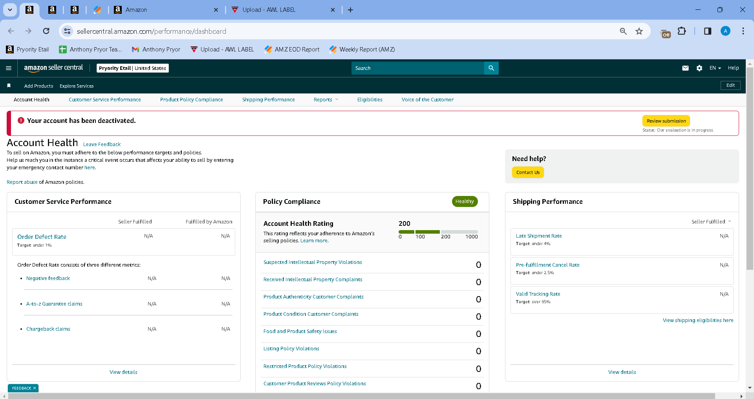This screenshot has width=754, height=399.
Task: Open the Order Defect Rate link
Action: click(x=42, y=237)
